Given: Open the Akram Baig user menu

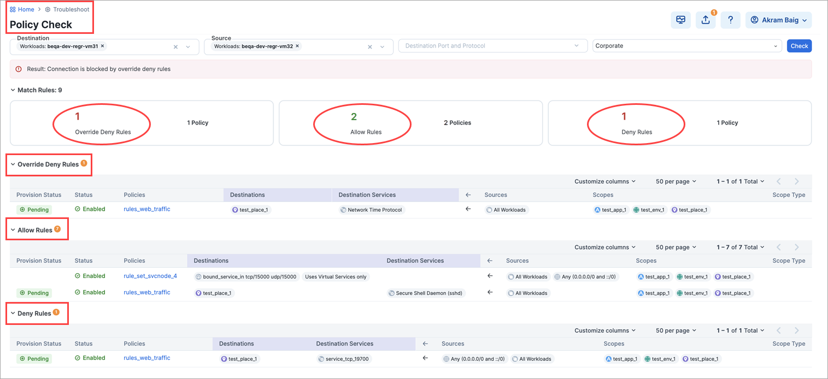Looking at the screenshot, I should point(779,20).
